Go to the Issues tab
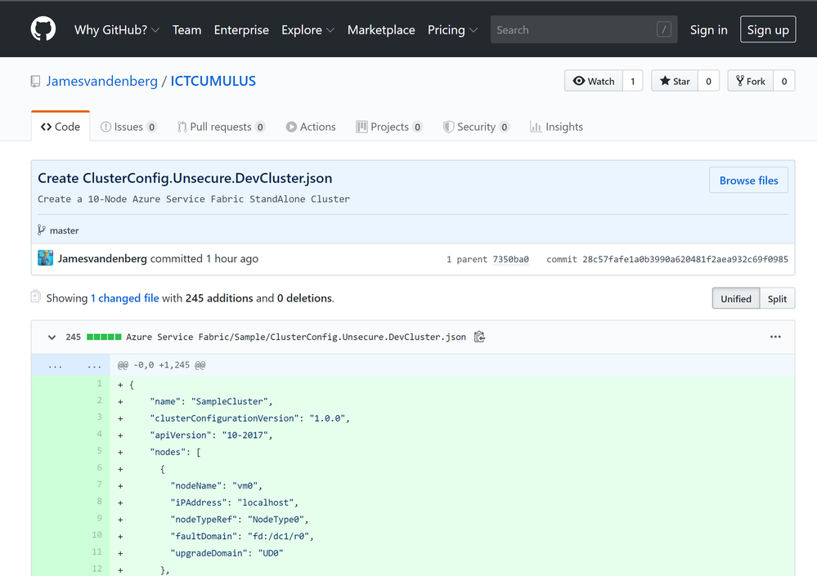Viewport: 817px width, 576px height. click(128, 127)
